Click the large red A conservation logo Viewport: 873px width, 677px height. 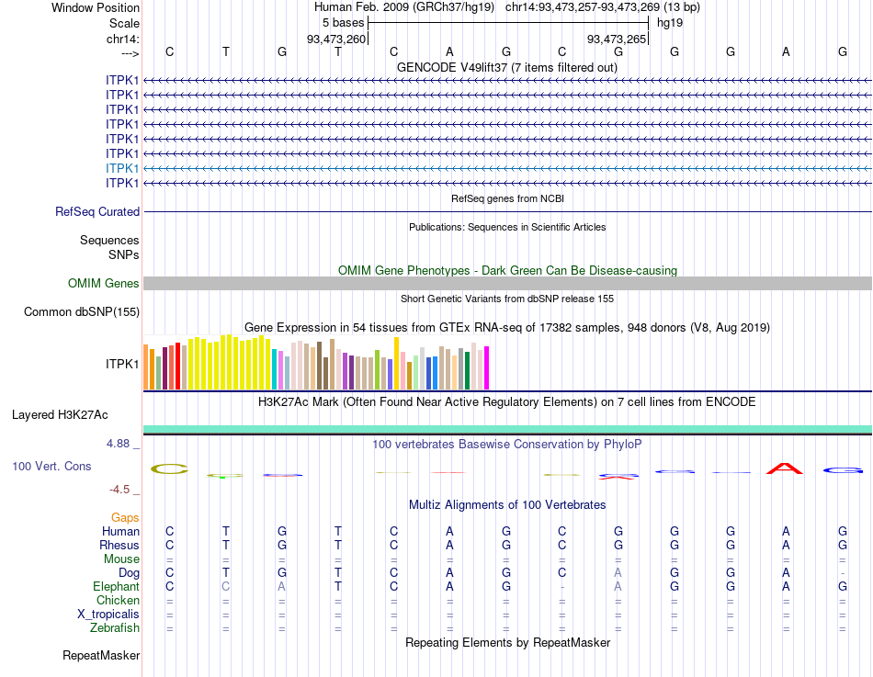coord(785,468)
